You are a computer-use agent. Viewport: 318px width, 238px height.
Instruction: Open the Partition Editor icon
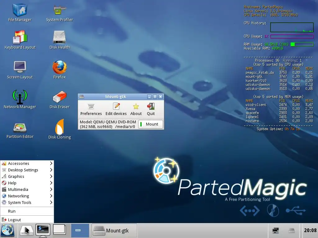(x=20, y=130)
